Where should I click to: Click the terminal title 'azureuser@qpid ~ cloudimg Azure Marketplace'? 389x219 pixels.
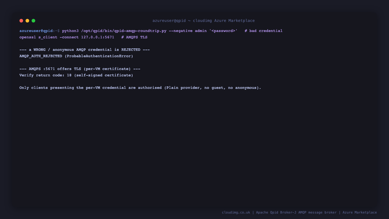204,21
